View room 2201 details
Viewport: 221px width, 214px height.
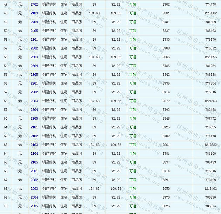point(34,83)
